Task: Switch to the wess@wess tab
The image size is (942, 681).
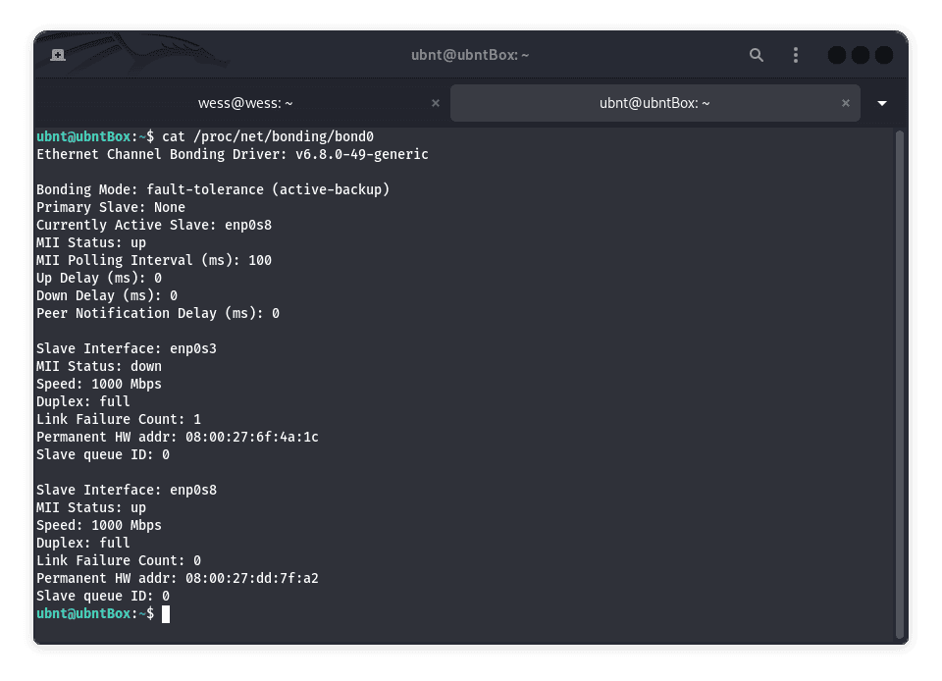Action: 245,103
